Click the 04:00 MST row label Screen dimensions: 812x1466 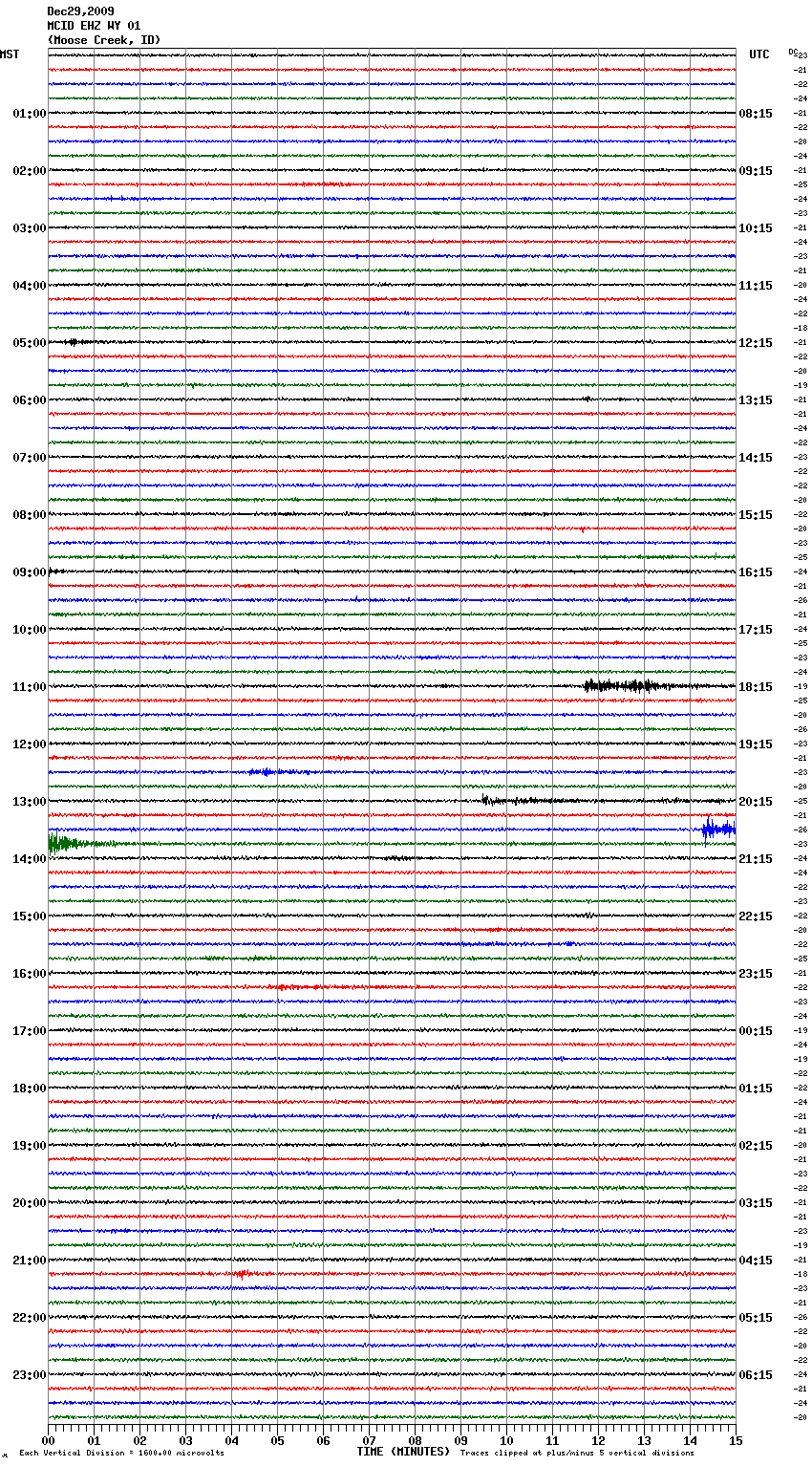click(x=30, y=286)
